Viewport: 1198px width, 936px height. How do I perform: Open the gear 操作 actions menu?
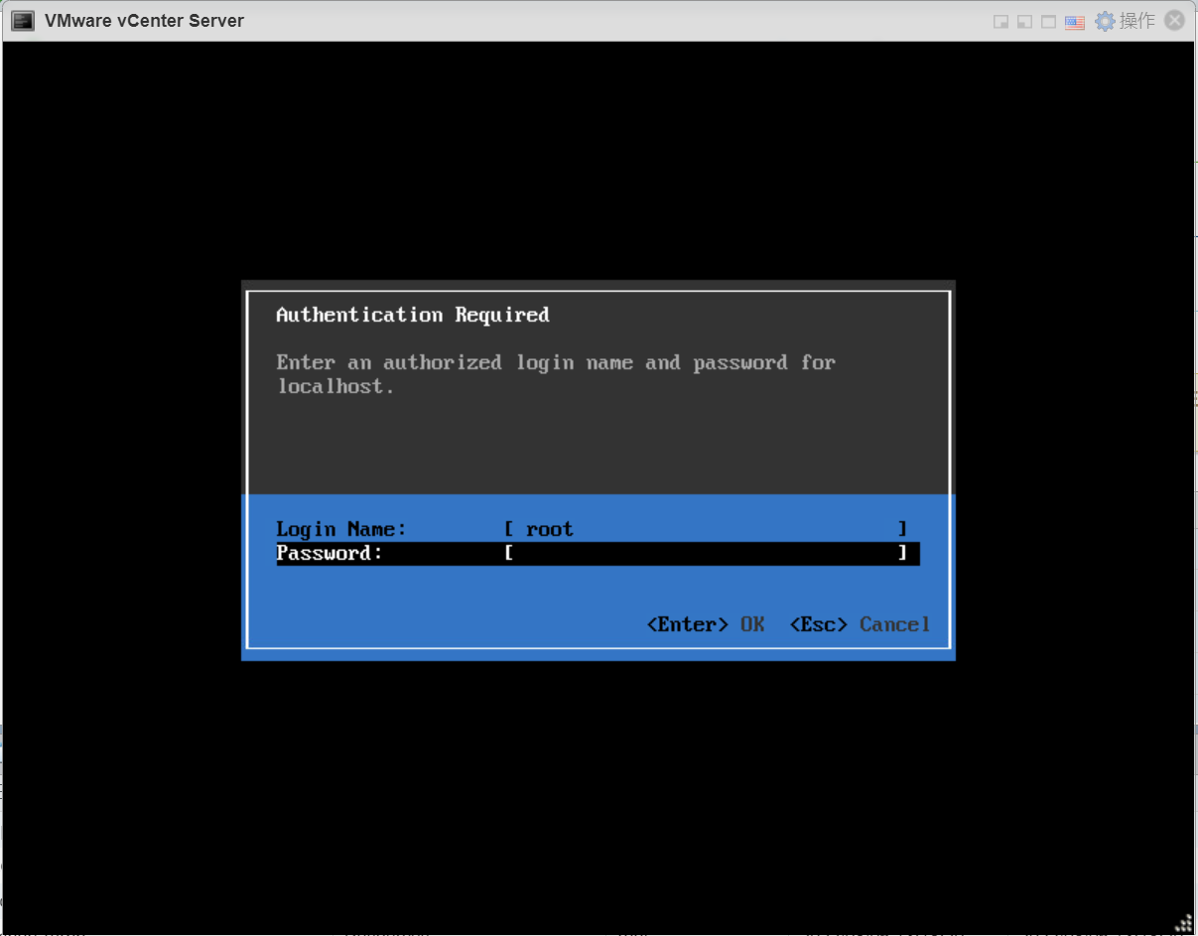[1126, 21]
